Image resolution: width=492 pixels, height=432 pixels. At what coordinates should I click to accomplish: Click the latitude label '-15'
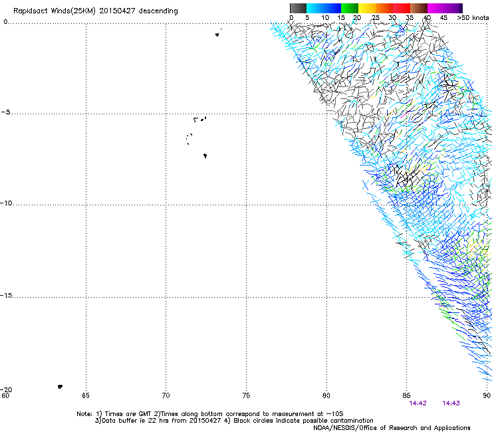pyautogui.click(x=6, y=295)
